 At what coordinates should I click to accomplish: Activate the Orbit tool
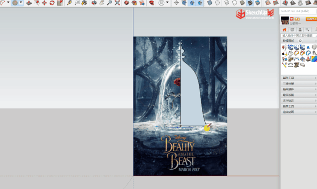click(x=94, y=3)
